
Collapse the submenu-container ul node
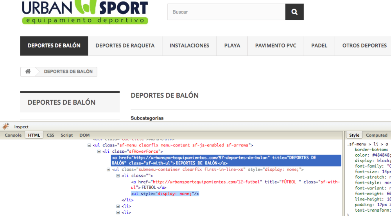click(x=108, y=170)
